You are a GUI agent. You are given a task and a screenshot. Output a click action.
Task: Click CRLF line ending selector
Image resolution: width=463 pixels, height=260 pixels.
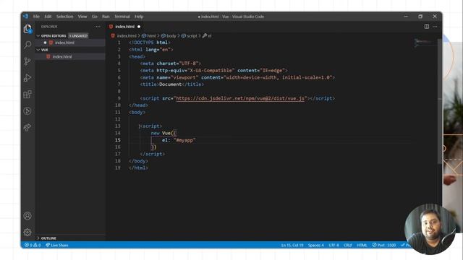pyautogui.click(x=347, y=245)
